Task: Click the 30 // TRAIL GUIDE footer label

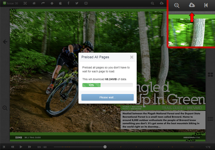Action: (32, 137)
